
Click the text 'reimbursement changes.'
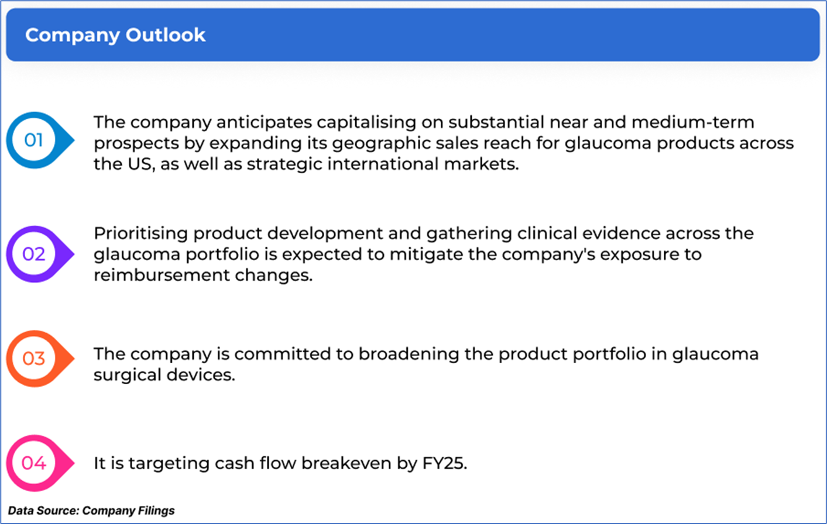[203, 275]
